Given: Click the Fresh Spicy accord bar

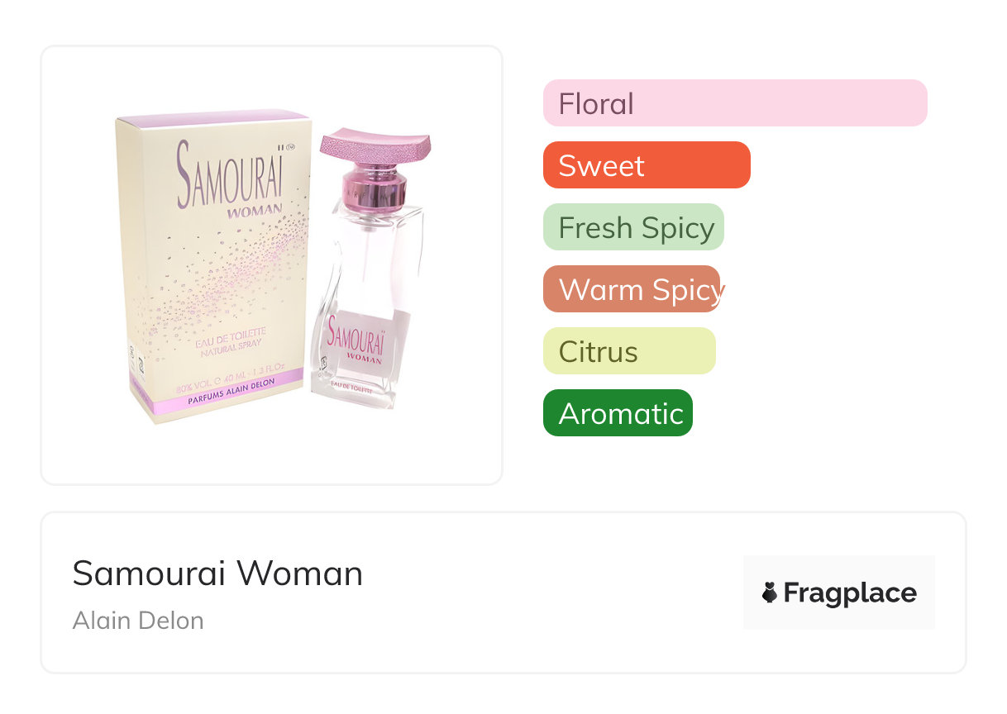Looking at the screenshot, I should click(x=632, y=227).
